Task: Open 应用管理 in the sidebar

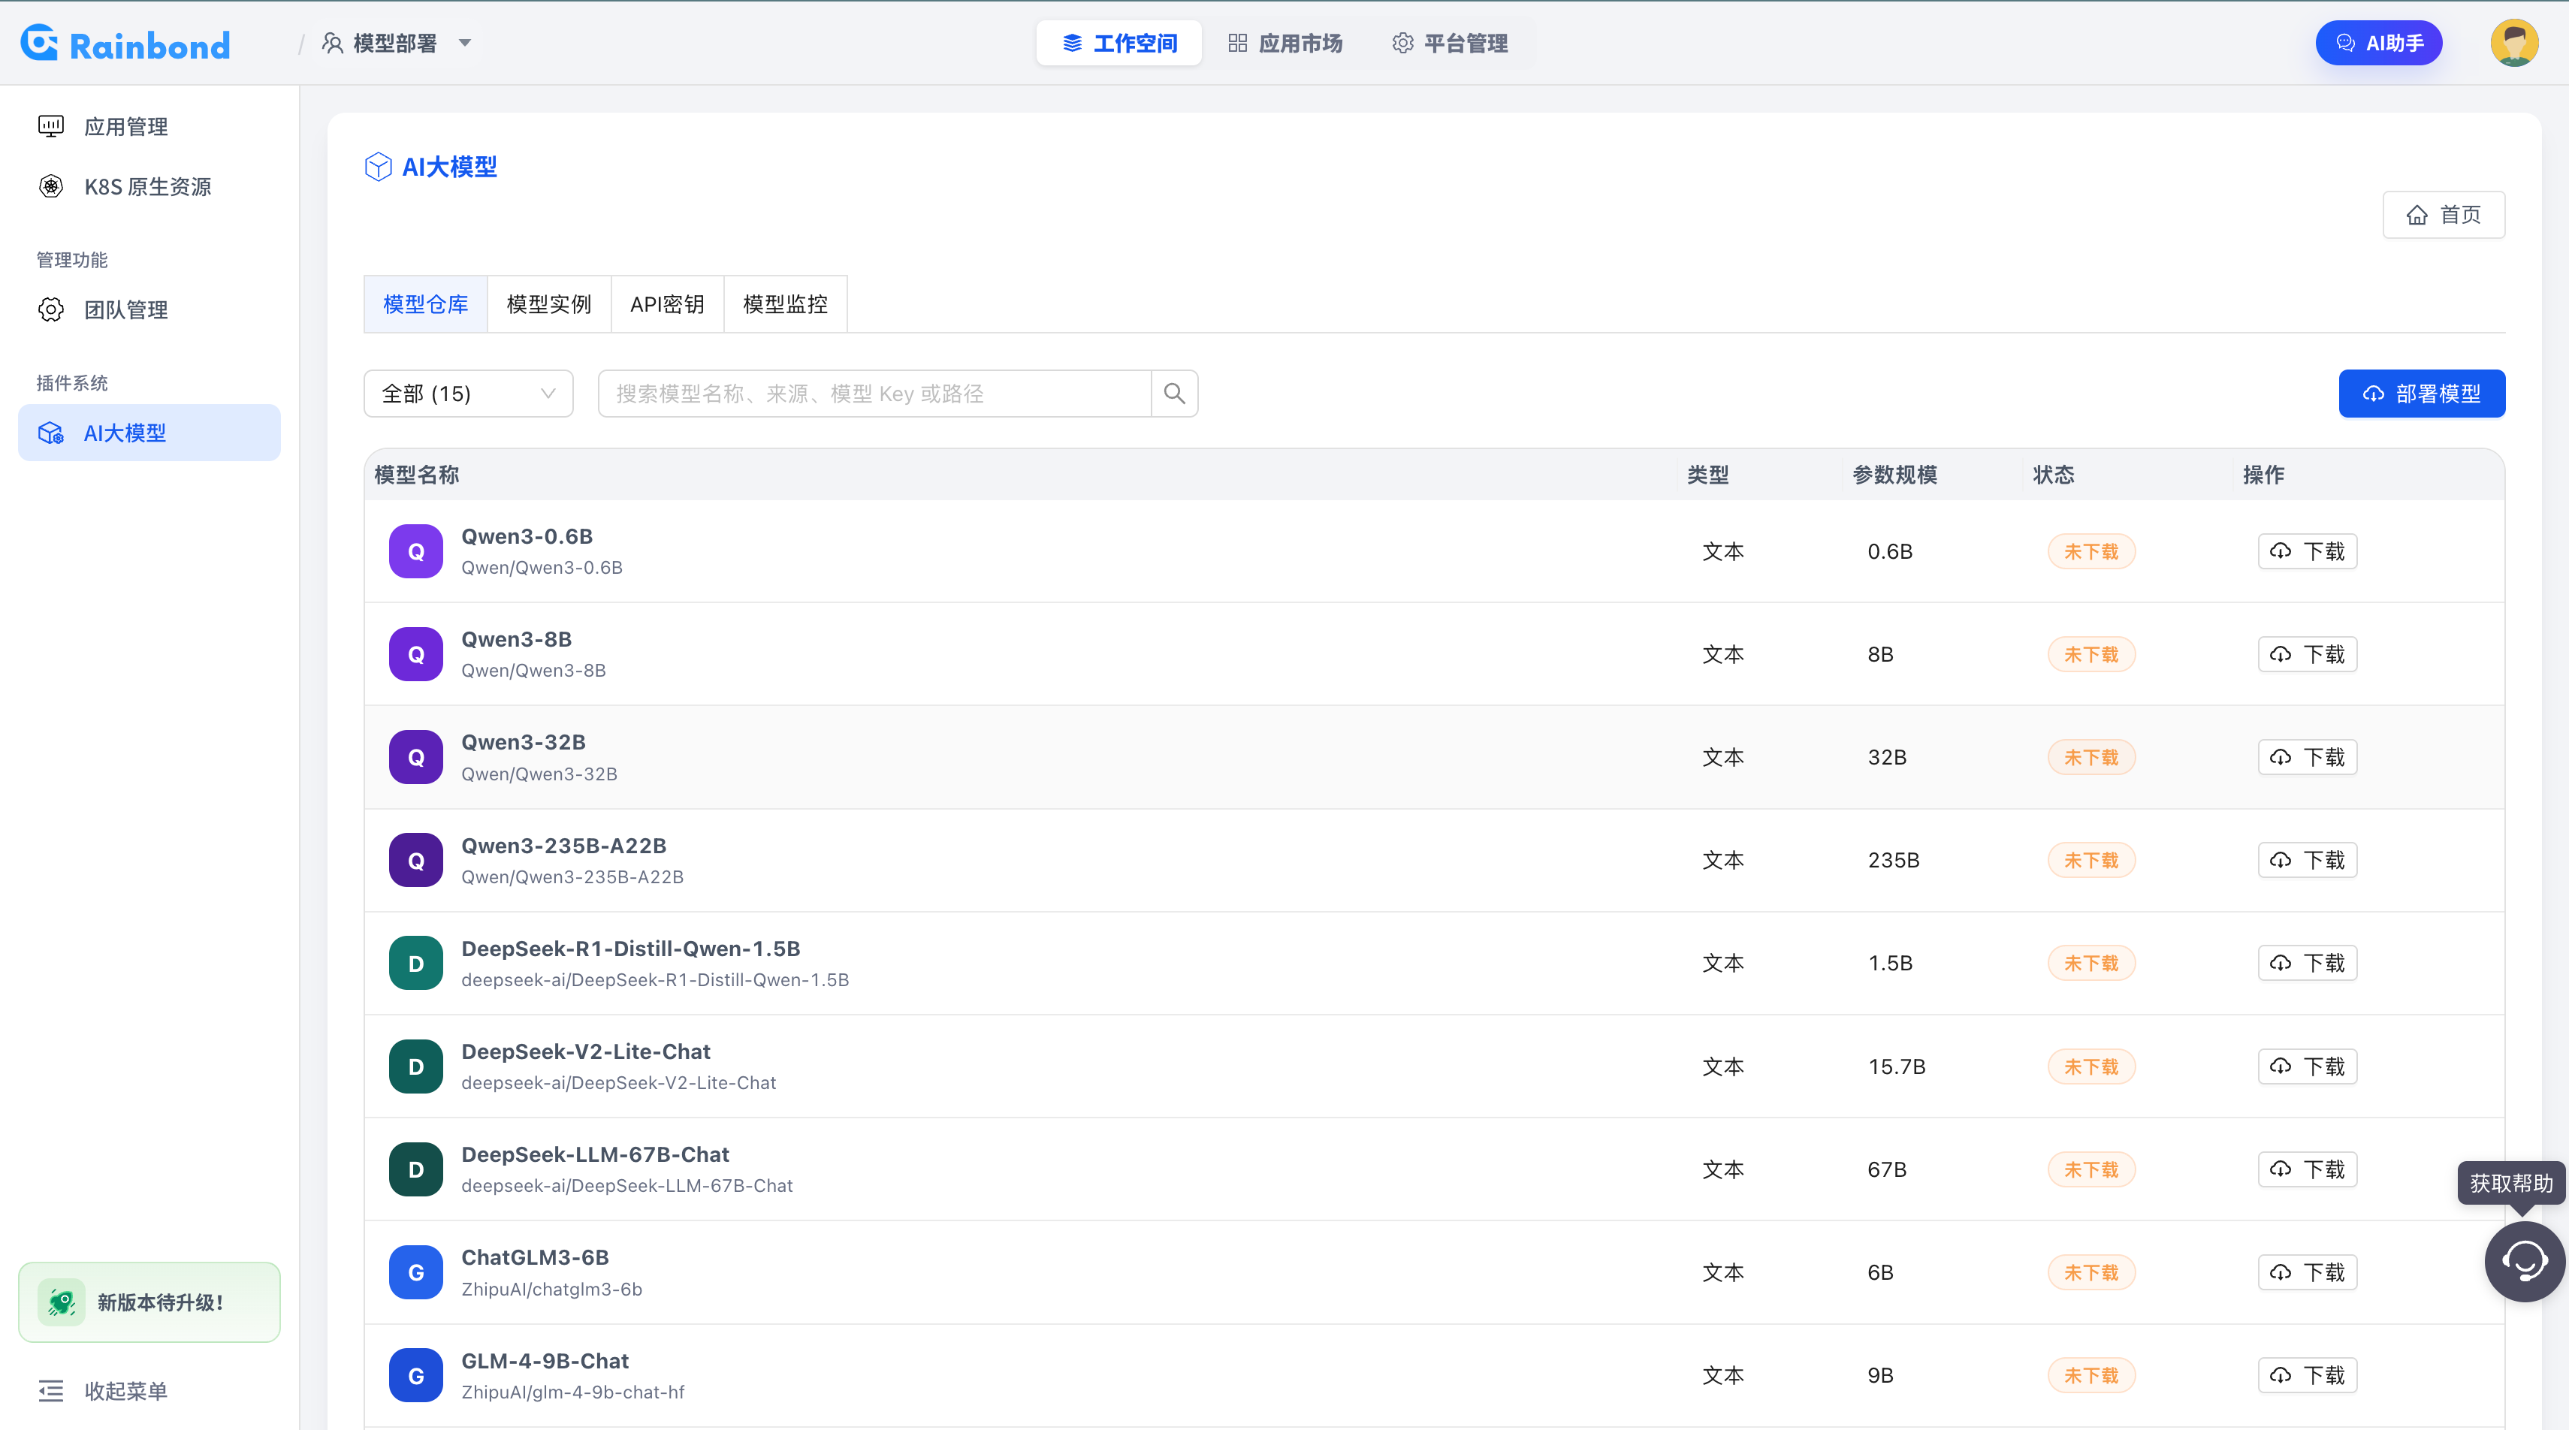Action: pyautogui.click(x=149, y=127)
